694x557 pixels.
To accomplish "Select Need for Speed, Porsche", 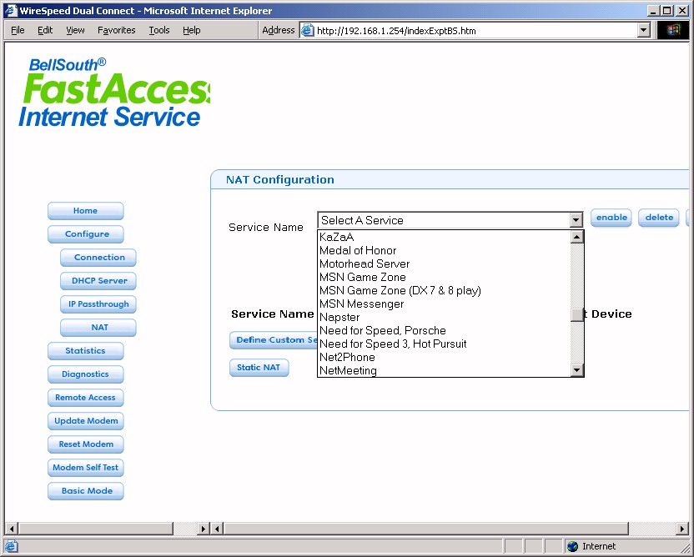I will tap(445, 330).
